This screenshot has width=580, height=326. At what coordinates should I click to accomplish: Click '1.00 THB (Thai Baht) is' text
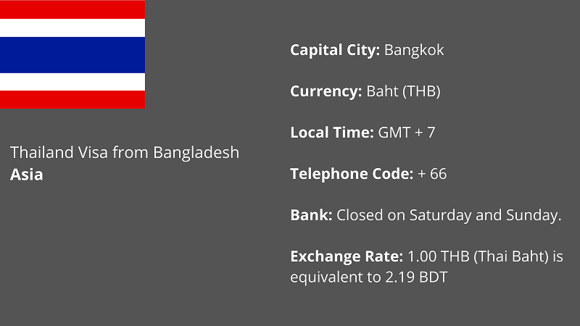click(485, 256)
